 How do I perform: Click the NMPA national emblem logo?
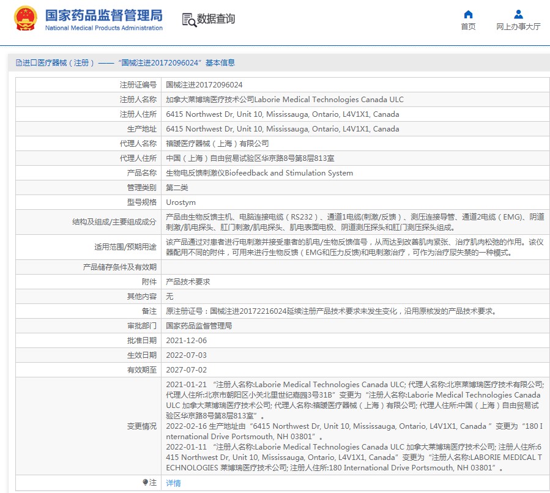coord(26,18)
